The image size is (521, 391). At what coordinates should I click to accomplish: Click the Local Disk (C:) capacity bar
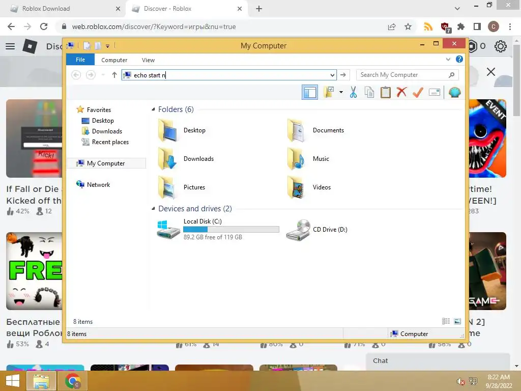231,229
